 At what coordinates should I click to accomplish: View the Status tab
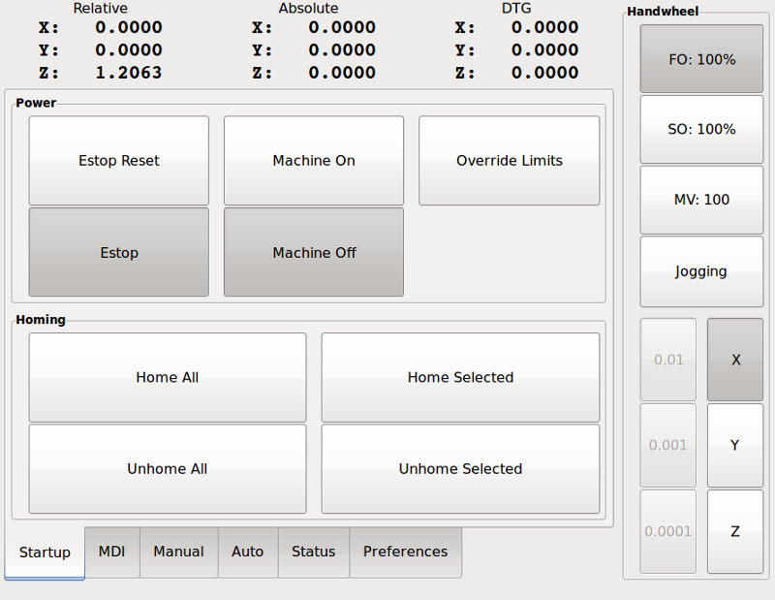coord(313,552)
